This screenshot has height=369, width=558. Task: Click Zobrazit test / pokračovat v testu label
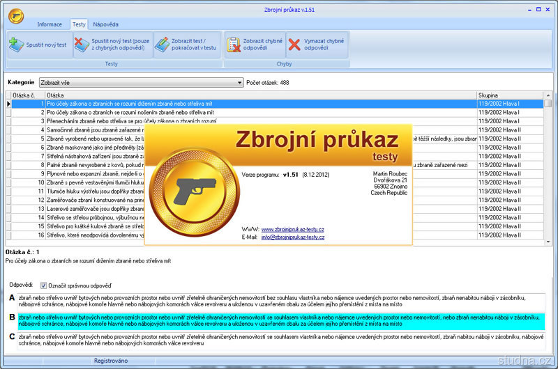point(194,45)
